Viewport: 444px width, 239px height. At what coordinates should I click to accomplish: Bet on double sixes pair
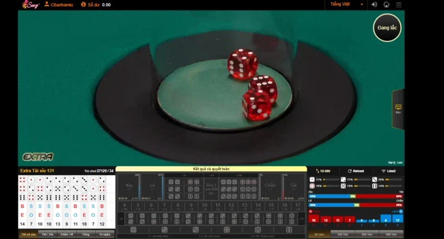194,196
